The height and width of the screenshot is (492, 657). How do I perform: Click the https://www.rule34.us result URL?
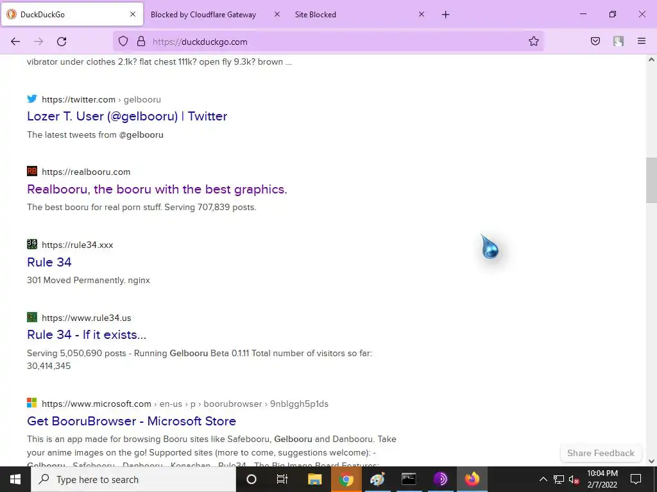click(87, 318)
